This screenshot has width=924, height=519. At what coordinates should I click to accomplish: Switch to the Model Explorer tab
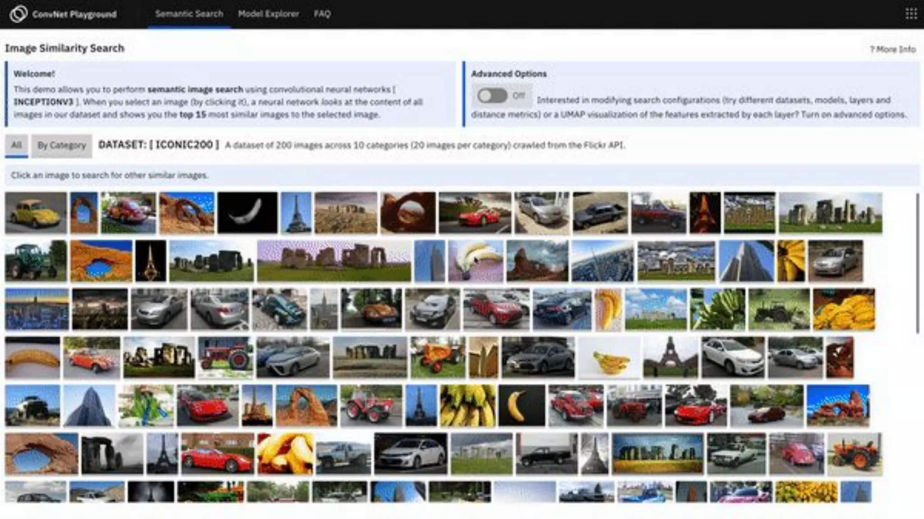click(268, 14)
